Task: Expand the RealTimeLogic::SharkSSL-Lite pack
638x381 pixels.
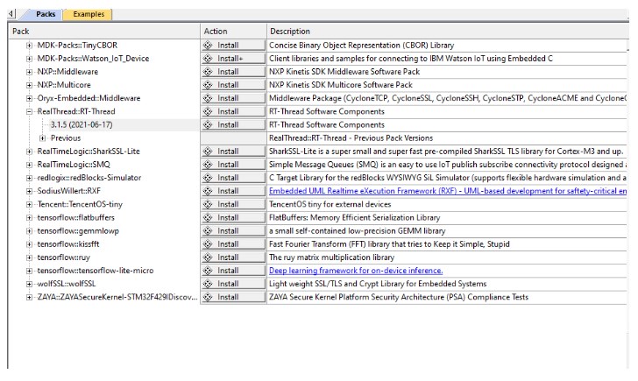Action: (29, 152)
